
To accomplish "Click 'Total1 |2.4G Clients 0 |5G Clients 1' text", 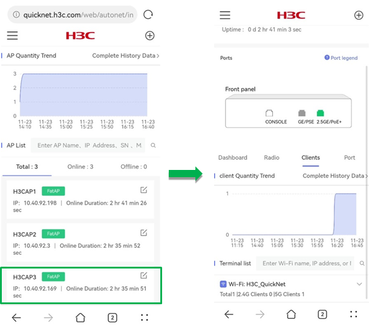I will coord(262,295).
